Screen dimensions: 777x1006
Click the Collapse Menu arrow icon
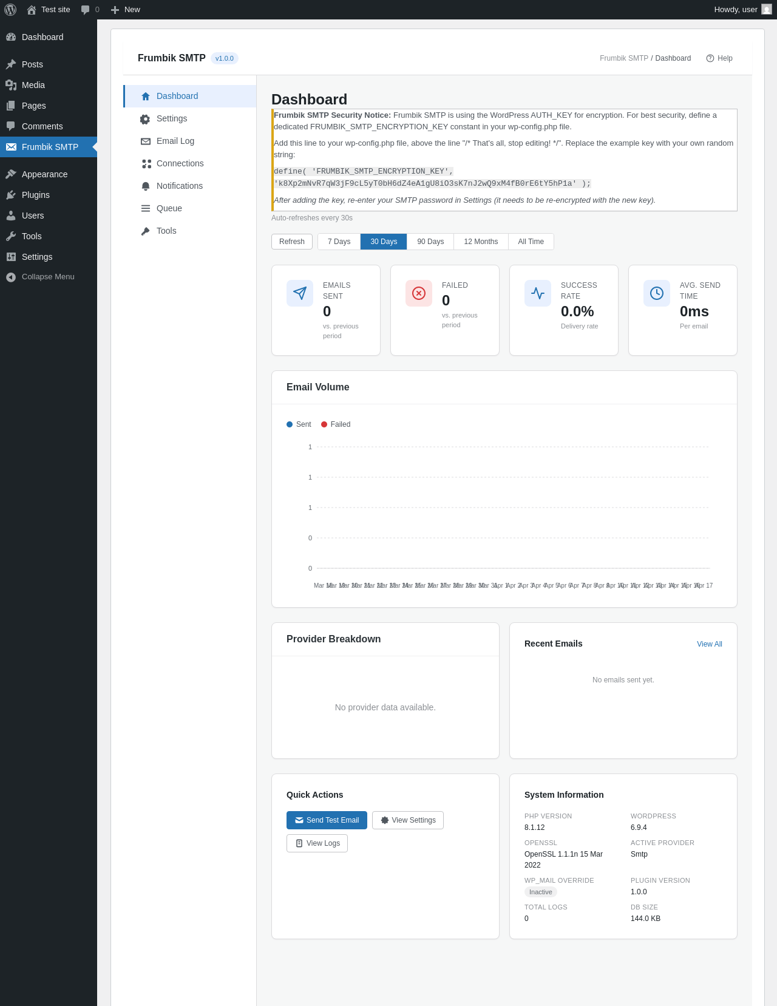point(11,277)
